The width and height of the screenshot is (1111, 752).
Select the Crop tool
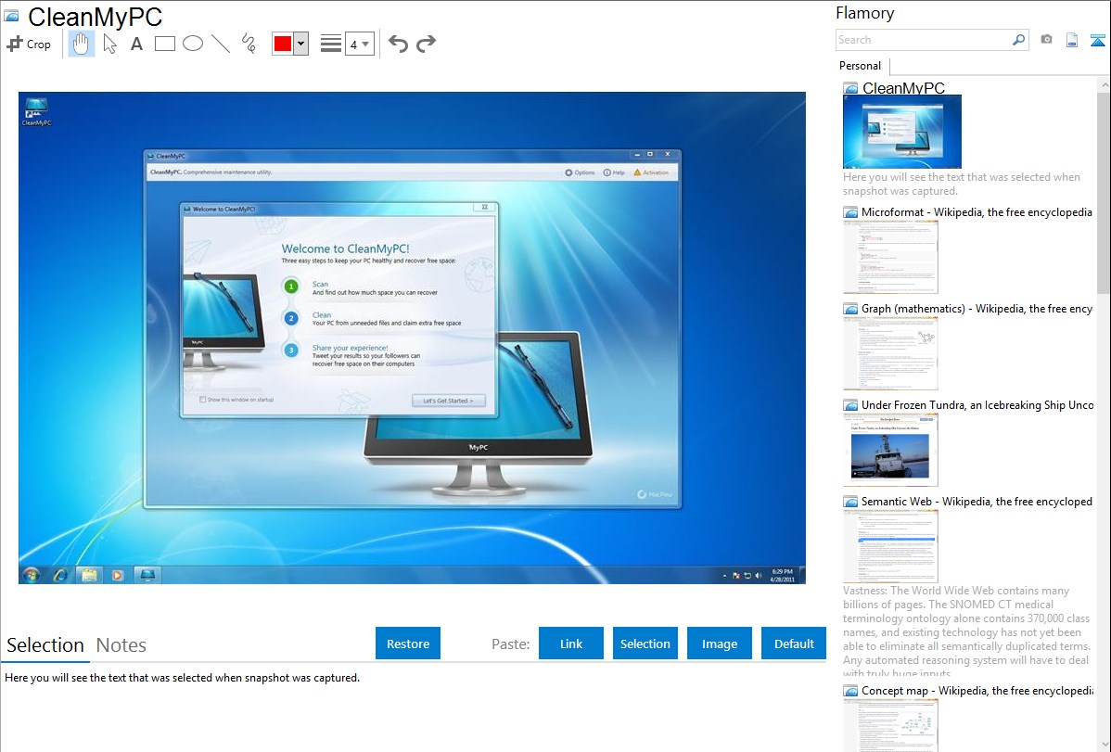[x=29, y=44]
